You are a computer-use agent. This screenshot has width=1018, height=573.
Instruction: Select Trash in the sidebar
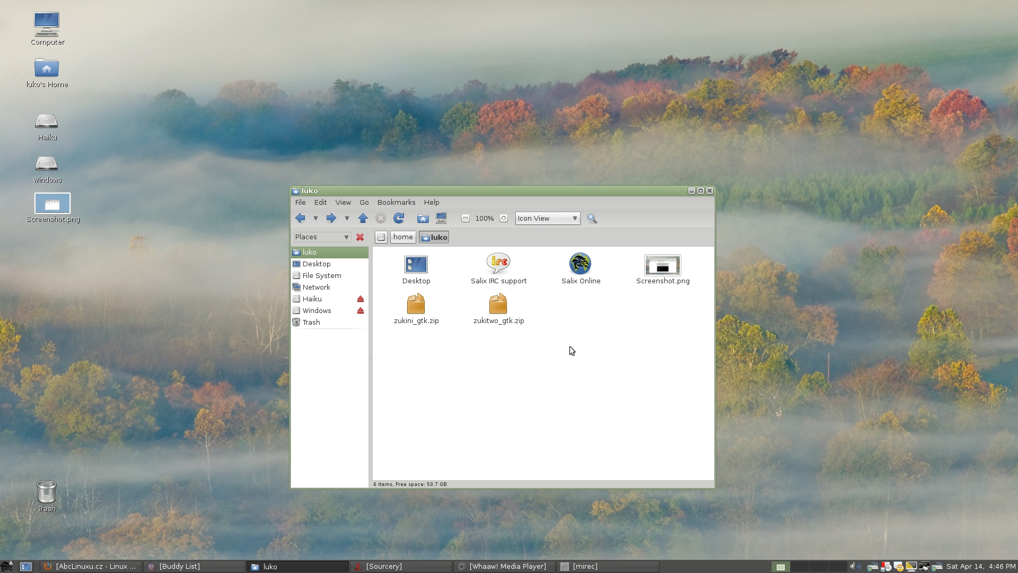pos(329,322)
